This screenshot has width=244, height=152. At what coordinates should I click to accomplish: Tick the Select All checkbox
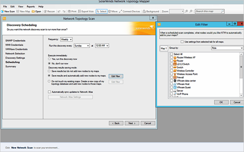(x=172, y=54)
